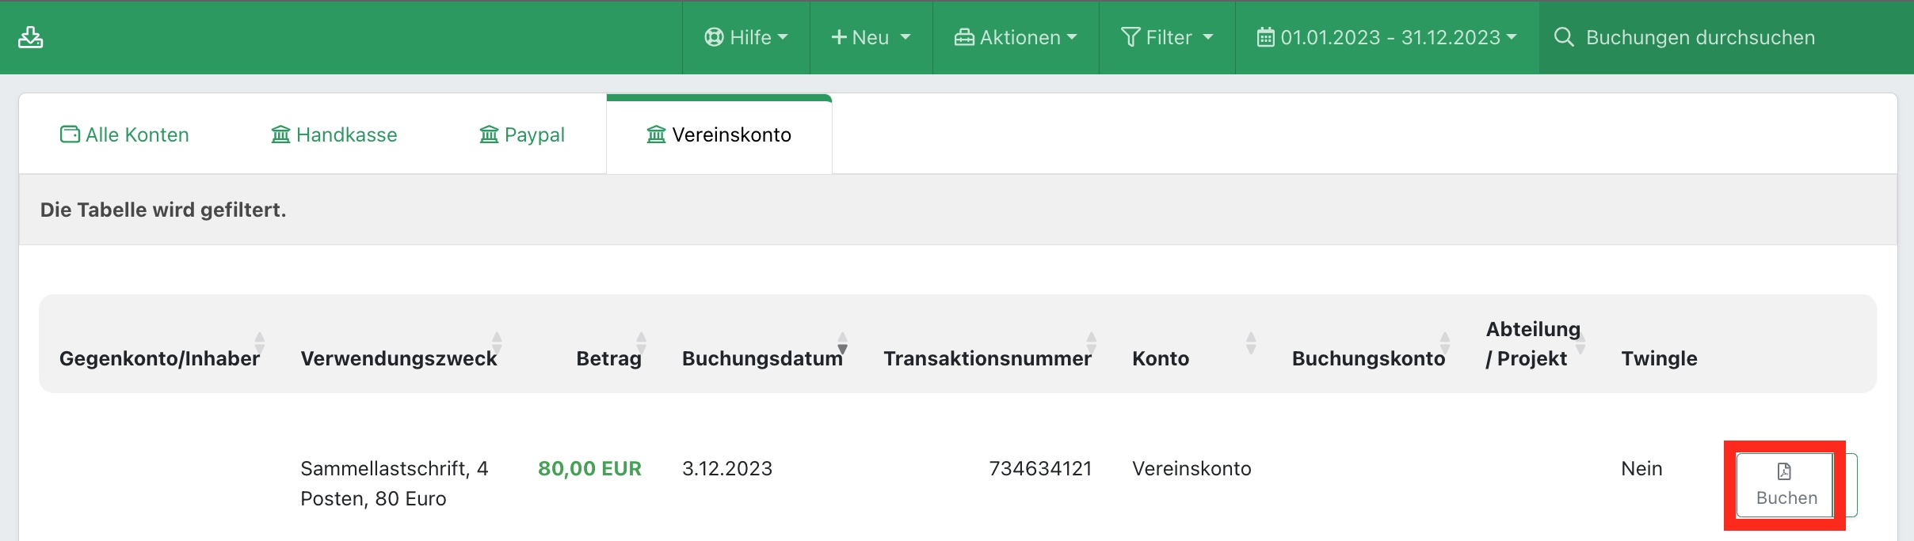Sort by Transaktionsnummer sort arrows
The image size is (1914, 541).
[1091, 343]
